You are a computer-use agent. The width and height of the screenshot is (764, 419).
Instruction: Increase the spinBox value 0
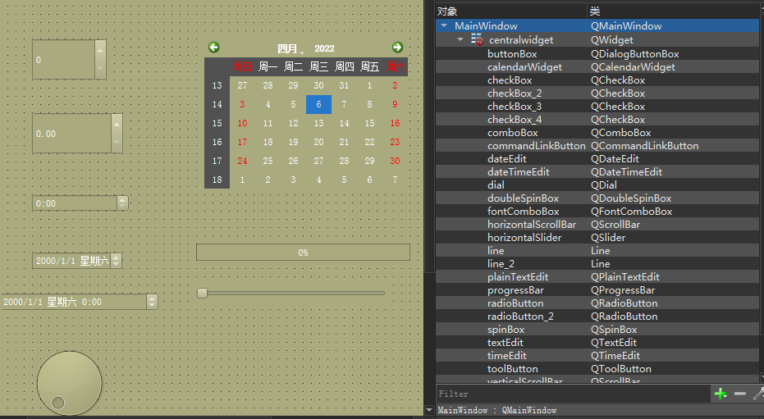coord(100,50)
